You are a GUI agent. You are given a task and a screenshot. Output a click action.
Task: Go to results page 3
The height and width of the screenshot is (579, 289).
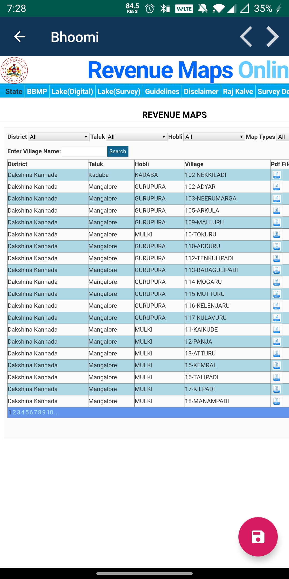point(19,412)
